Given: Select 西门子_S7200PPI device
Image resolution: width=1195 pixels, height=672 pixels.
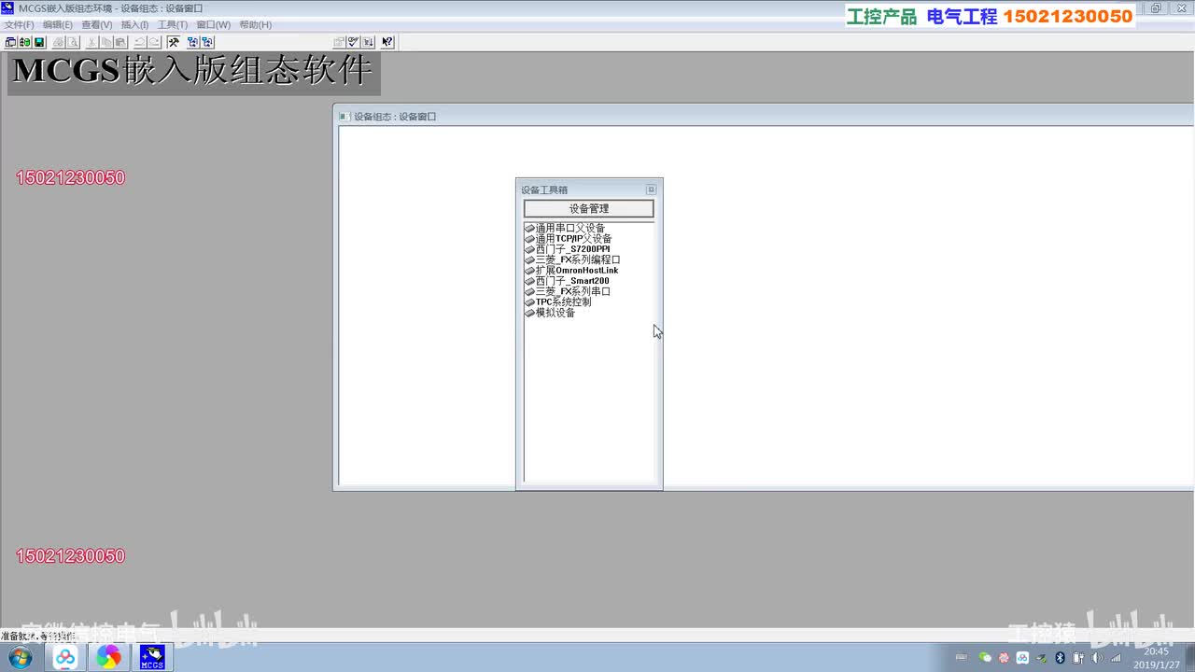Looking at the screenshot, I should coord(568,249).
